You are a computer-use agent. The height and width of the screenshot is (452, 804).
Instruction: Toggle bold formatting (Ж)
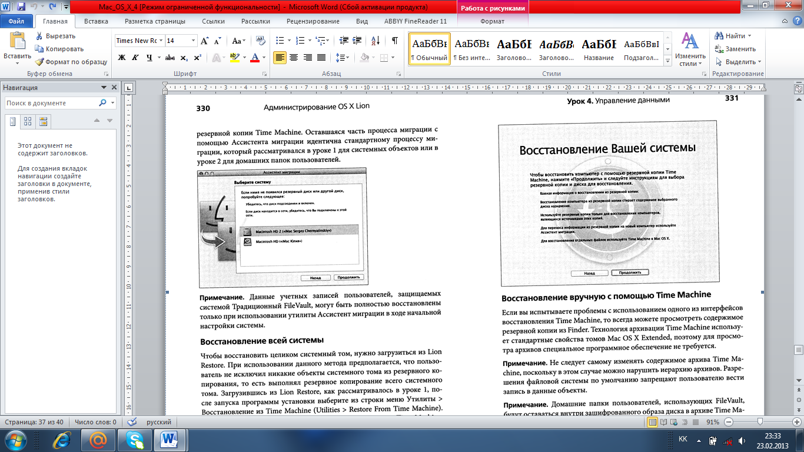click(122, 58)
